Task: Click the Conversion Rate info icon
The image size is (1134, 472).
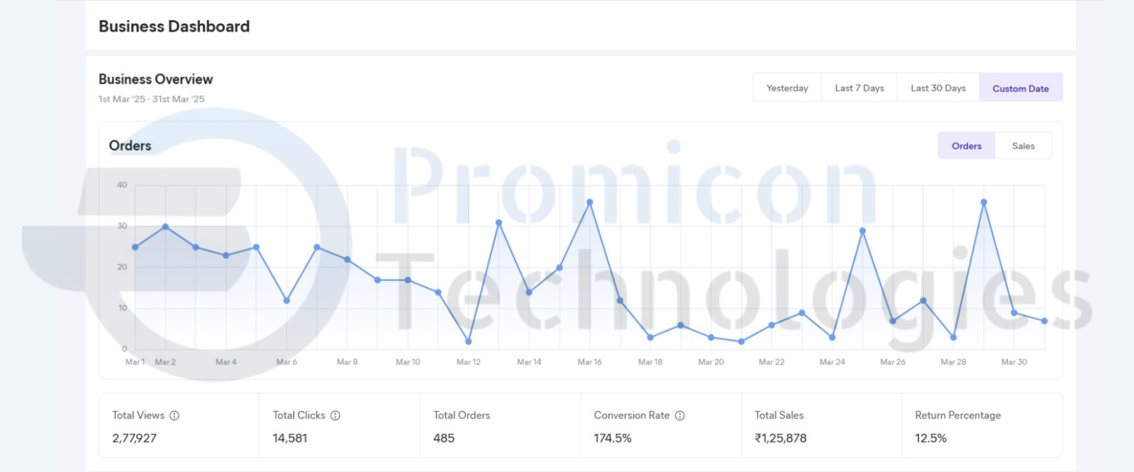Action: coord(680,415)
